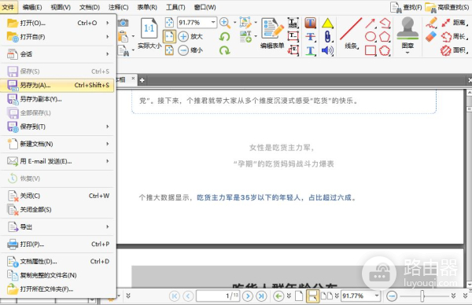The height and width of the screenshot is (305, 472).
Task: Open the 注释(C) menu
Action: [x=118, y=7]
